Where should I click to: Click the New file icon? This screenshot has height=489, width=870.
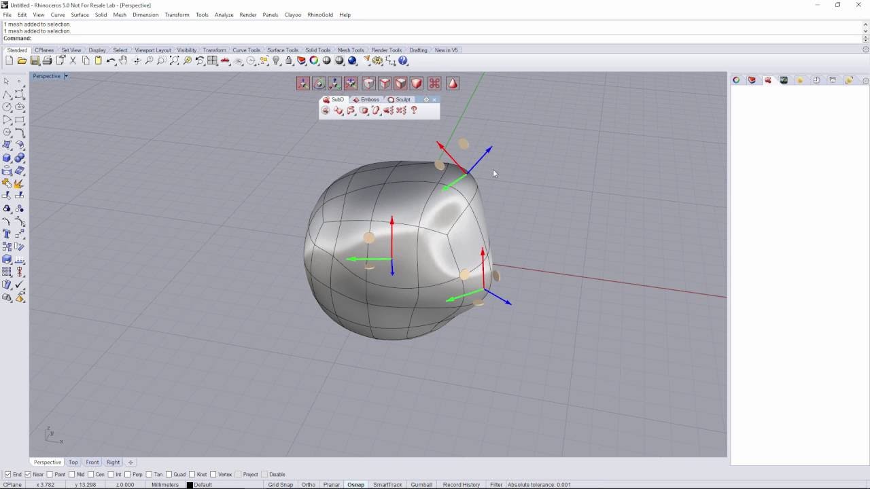[x=9, y=61]
